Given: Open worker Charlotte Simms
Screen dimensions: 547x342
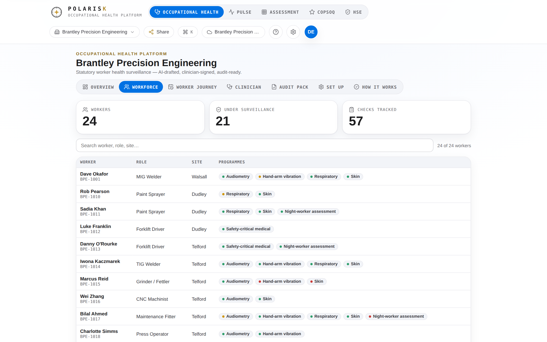Looking at the screenshot, I should 99,331.
